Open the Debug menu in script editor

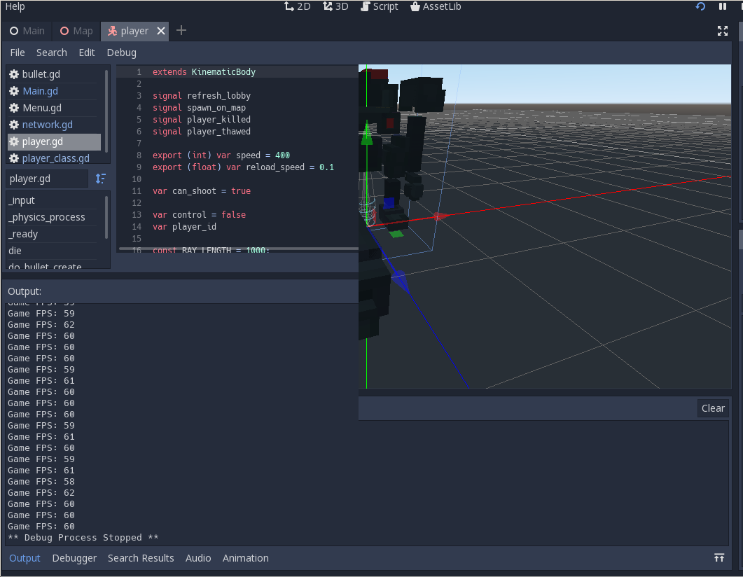(x=122, y=53)
